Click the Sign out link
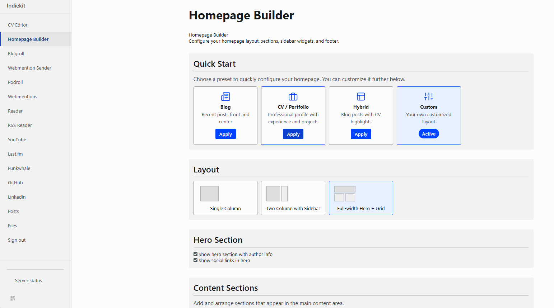The height and width of the screenshot is (308, 554). pyautogui.click(x=17, y=240)
